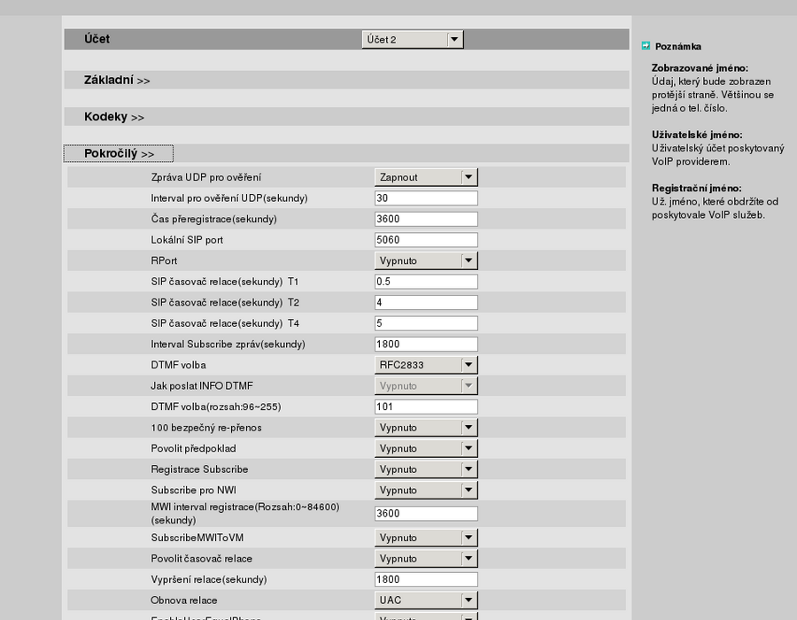
Task: Click Čas přeregistrace input field
Action: [426, 219]
